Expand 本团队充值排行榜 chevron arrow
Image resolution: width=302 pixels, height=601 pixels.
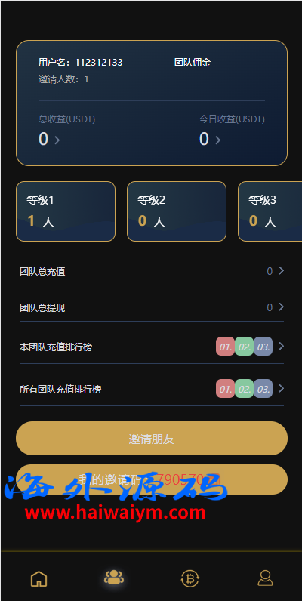[282, 347]
